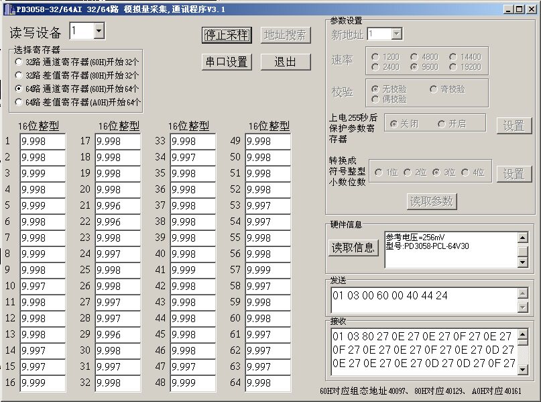The width and height of the screenshot is (541, 402).
Task: Maximize the PD3058 window
Action: 520,9
